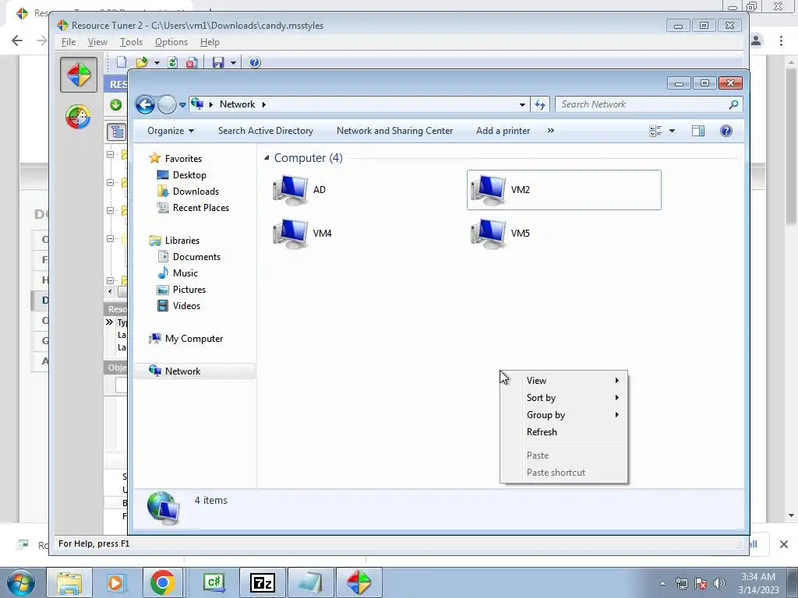The width and height of the screenshot is (798, 598).
Task: Click the volume speaker icon in system tray
Action: 719,582
